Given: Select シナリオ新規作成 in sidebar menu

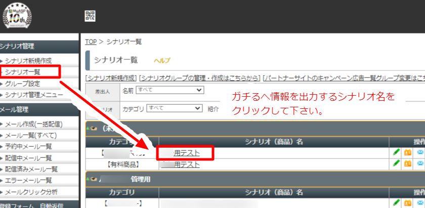Looking at the screenshot, I should pos(28,61).
